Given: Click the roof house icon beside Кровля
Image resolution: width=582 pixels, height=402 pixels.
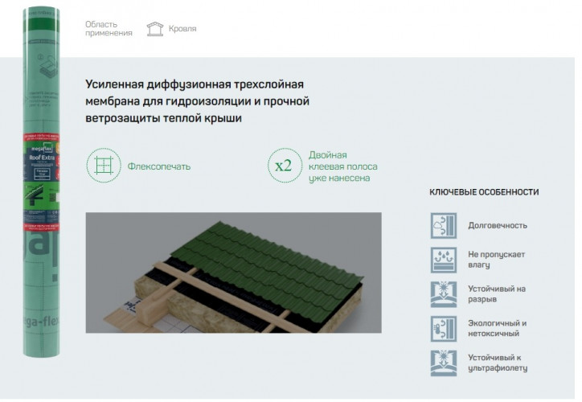Looking at the screenshot, I should 155,29.
